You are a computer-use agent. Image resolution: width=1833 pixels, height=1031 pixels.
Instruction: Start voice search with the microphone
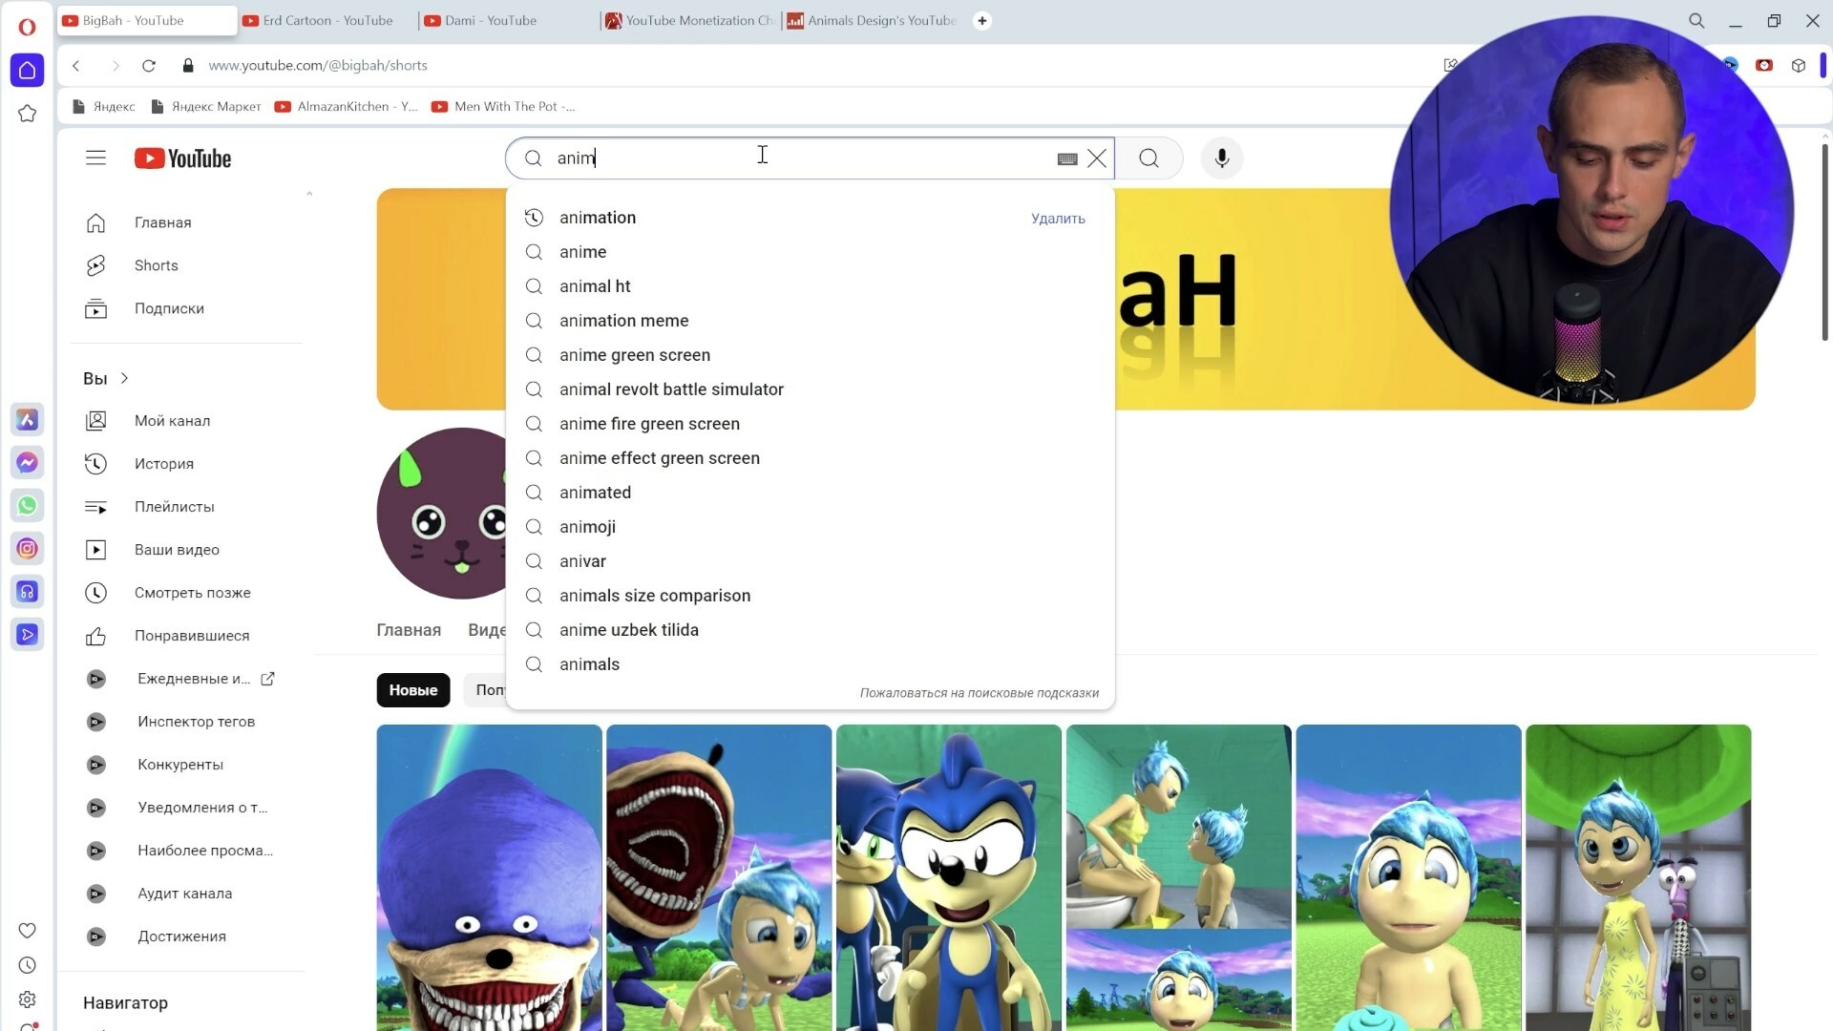coord(1222,158)
